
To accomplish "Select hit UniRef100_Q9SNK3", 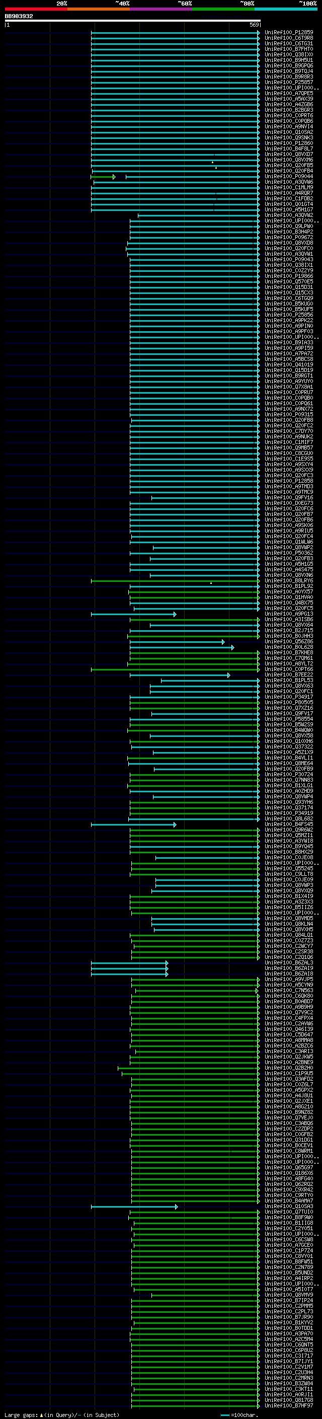I will 288,138.
